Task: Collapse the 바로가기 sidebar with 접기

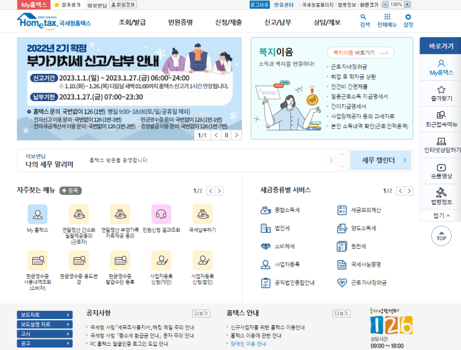Action: click(x=441, y=215)
